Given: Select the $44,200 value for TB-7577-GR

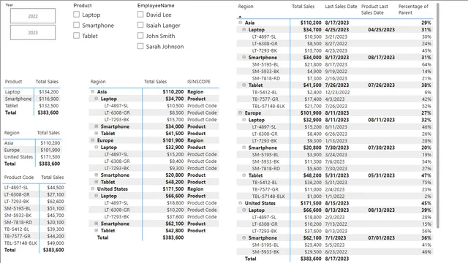Looking at the screenshot, I should point(56,236).
